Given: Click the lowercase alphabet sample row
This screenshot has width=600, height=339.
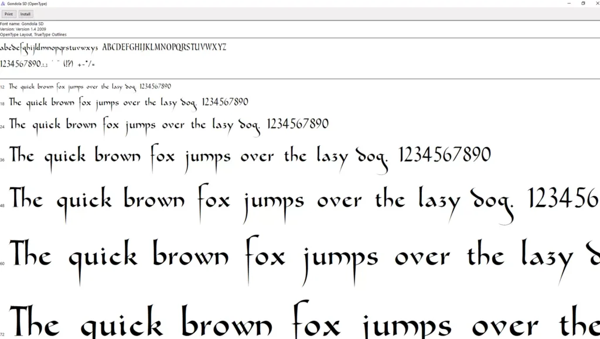Looking at the screenshot, I should (49, 48).
